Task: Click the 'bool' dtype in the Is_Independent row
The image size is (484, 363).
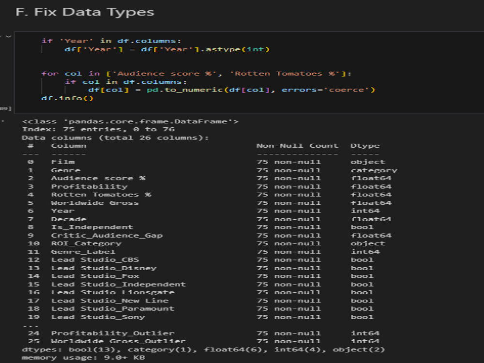Action: [x=362, y=227]
